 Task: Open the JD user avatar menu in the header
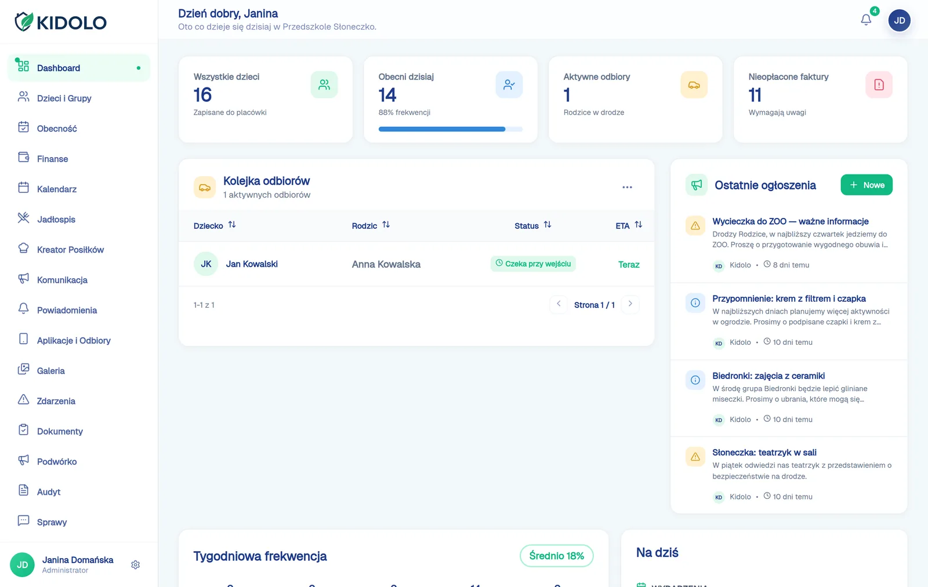899,20
